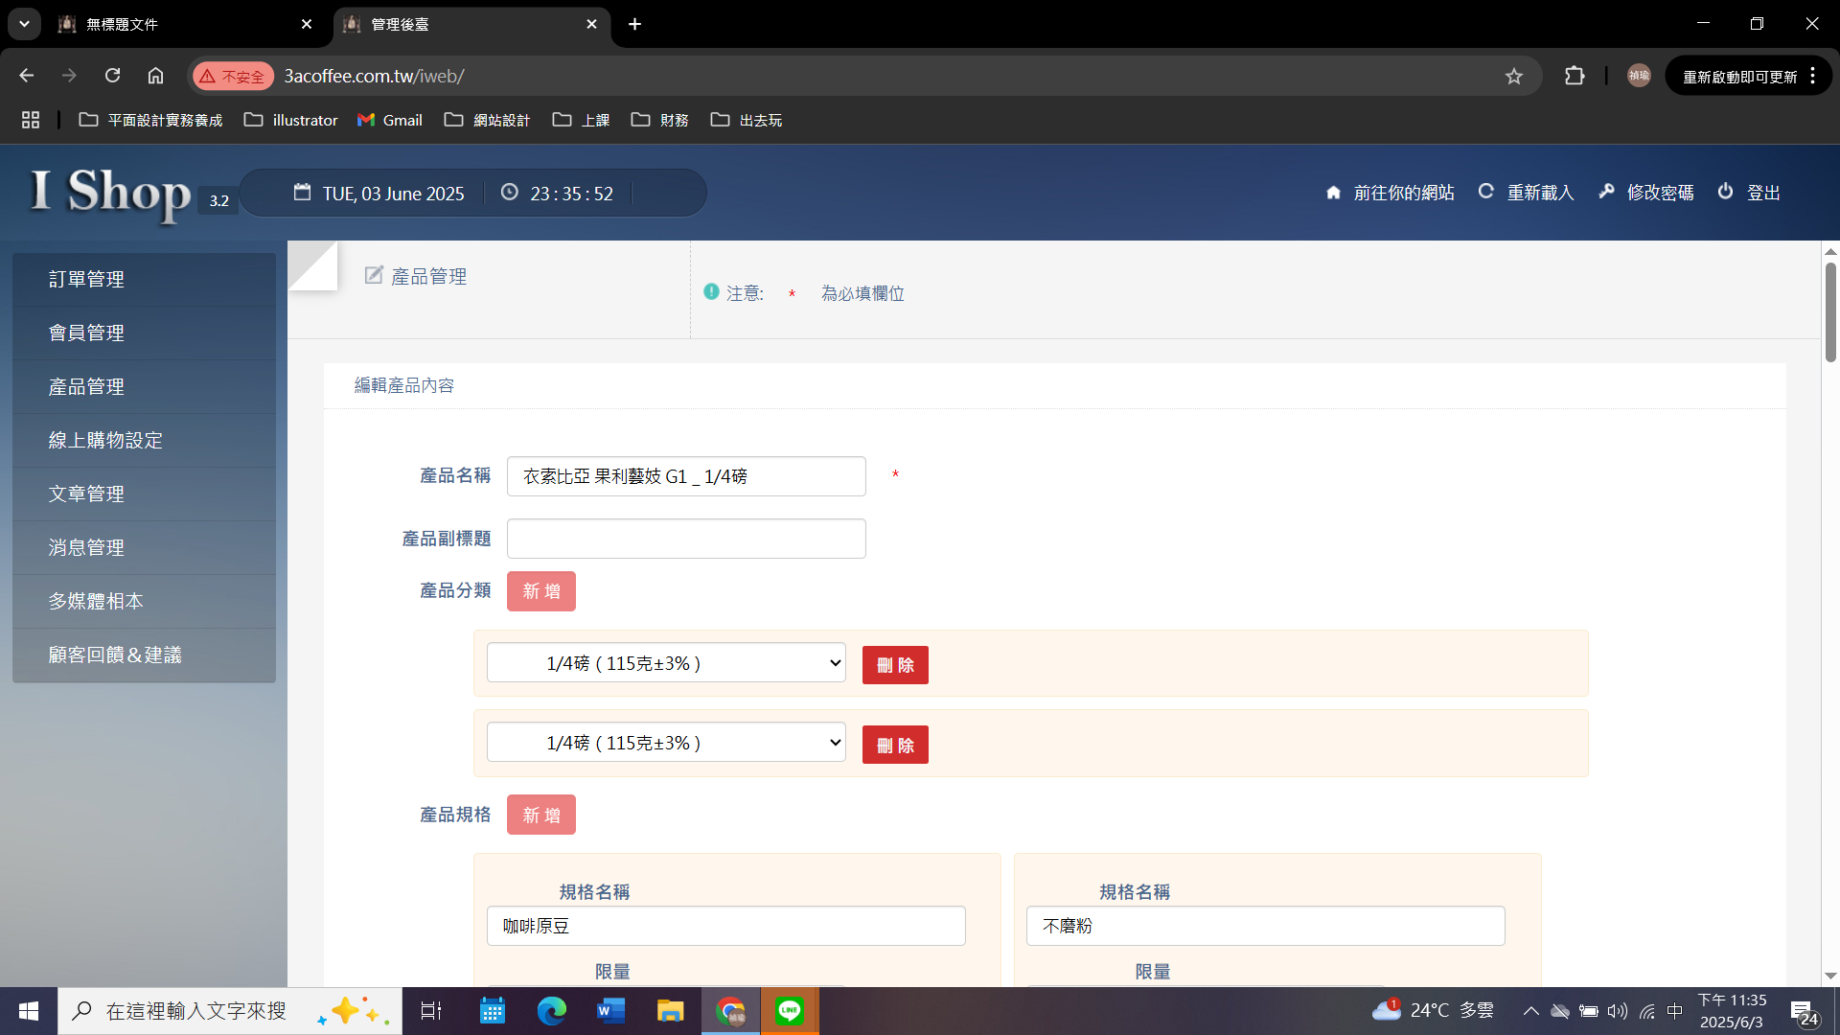Screen dimensions: 1840x1035
Task: Open the first 1/4磅 category dropdown
Action: (666, 663)
